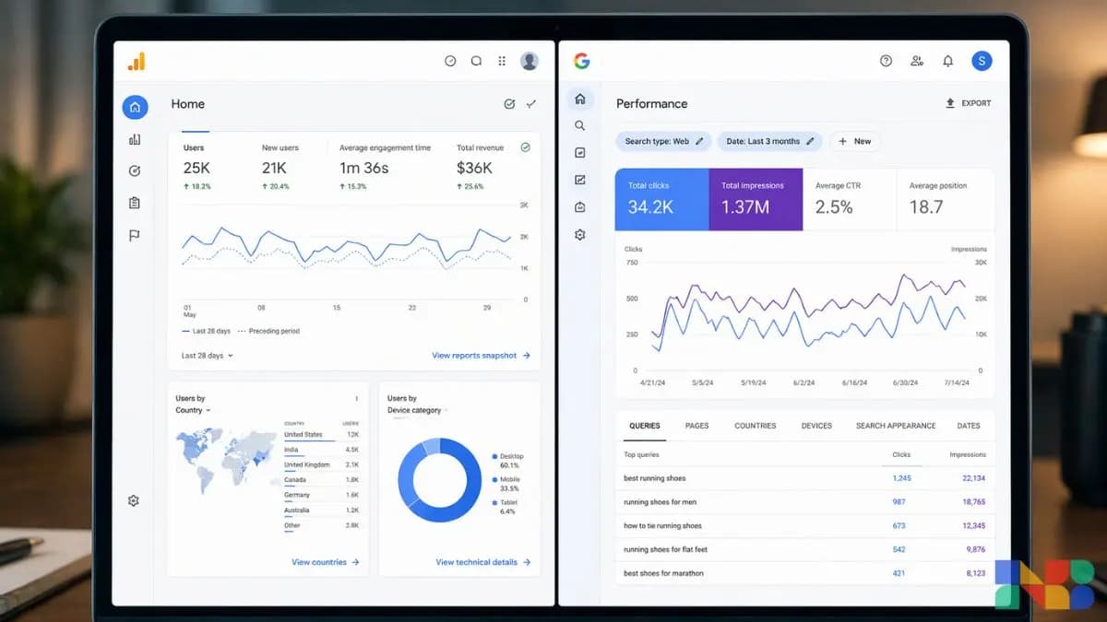Open chart-with-pencil icon in Search Console sidebar
The image size is (1107, 622).
579,180
